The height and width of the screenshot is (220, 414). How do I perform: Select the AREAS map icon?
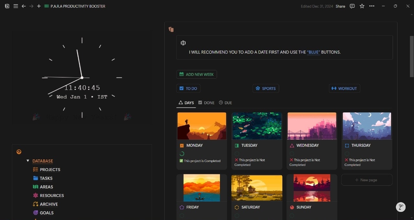tap(35, 187)
